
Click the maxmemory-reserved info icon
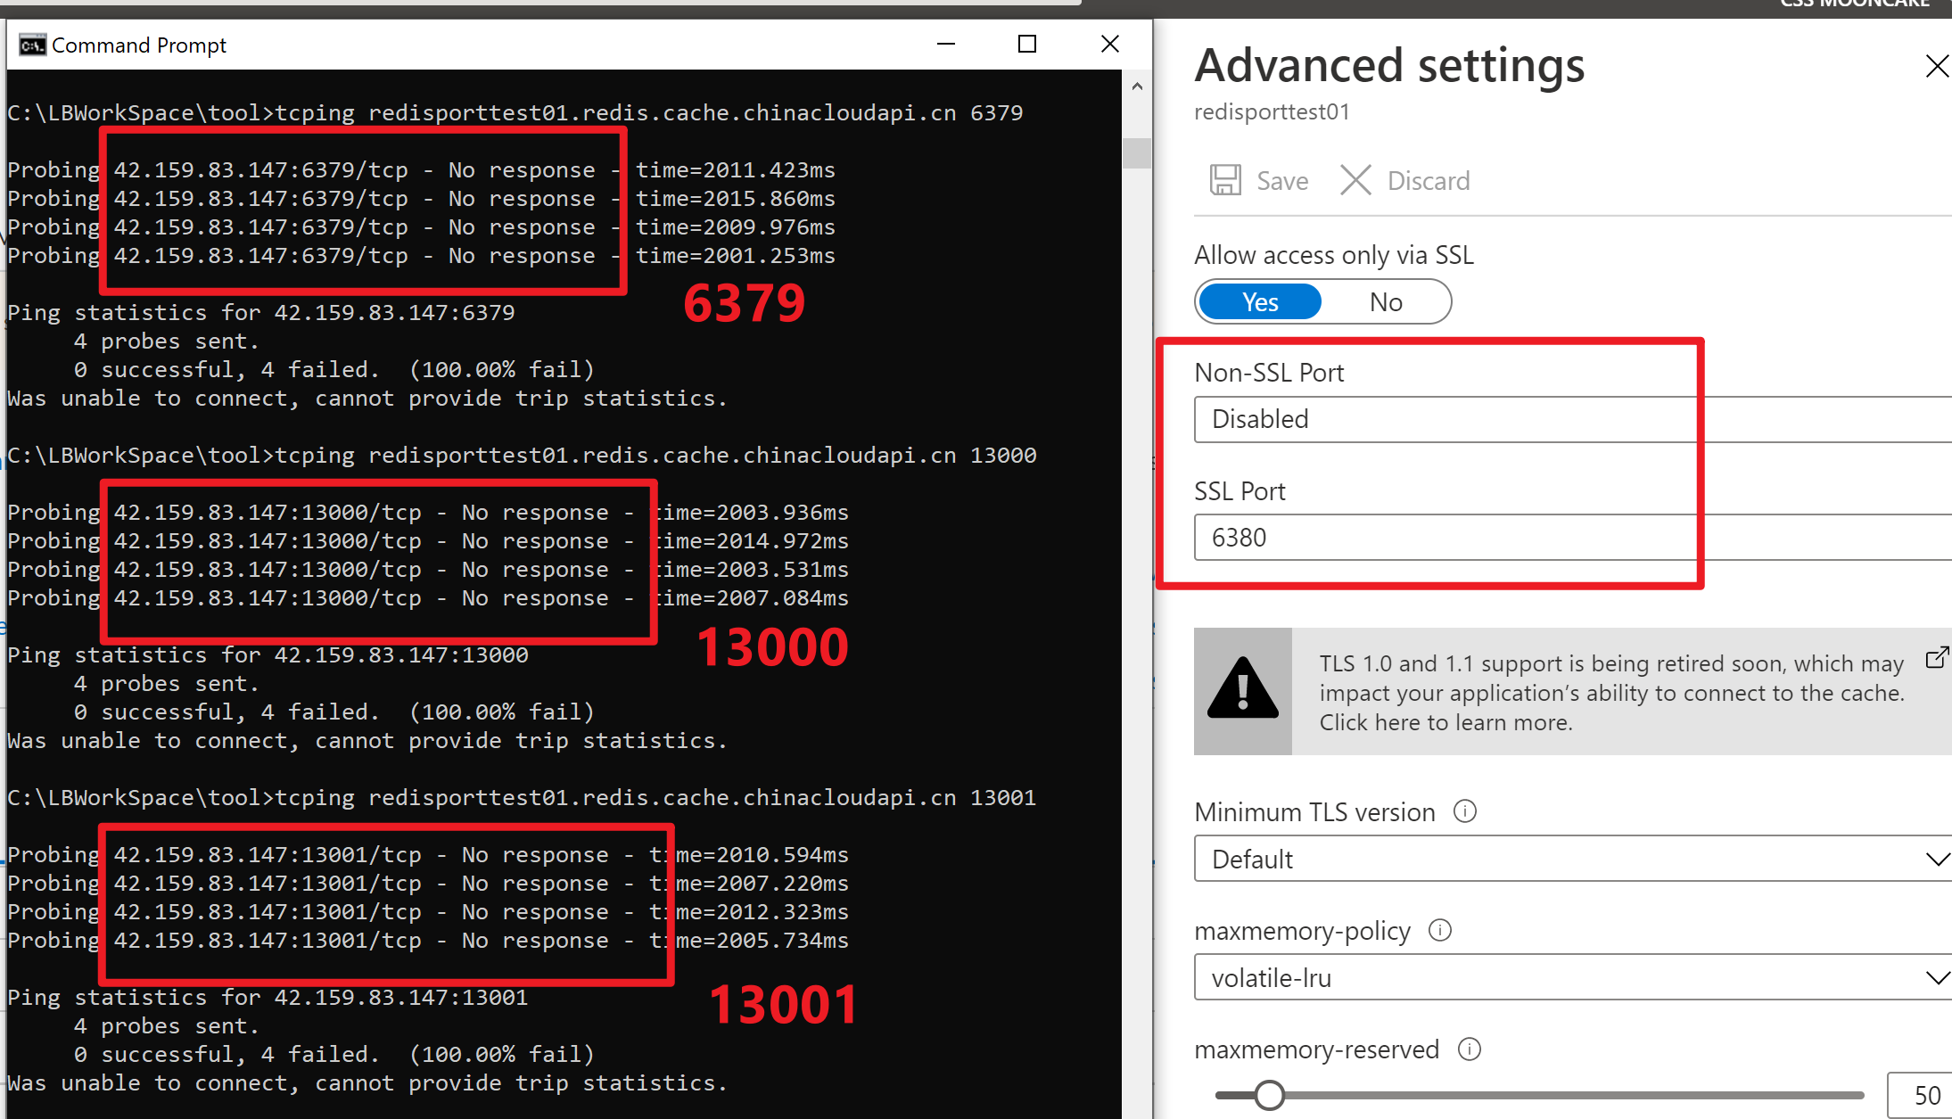coord(1470,1049)
